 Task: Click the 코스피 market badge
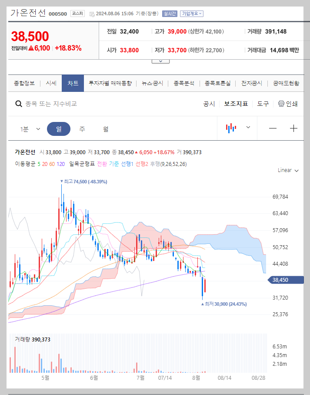click(77, 14)
